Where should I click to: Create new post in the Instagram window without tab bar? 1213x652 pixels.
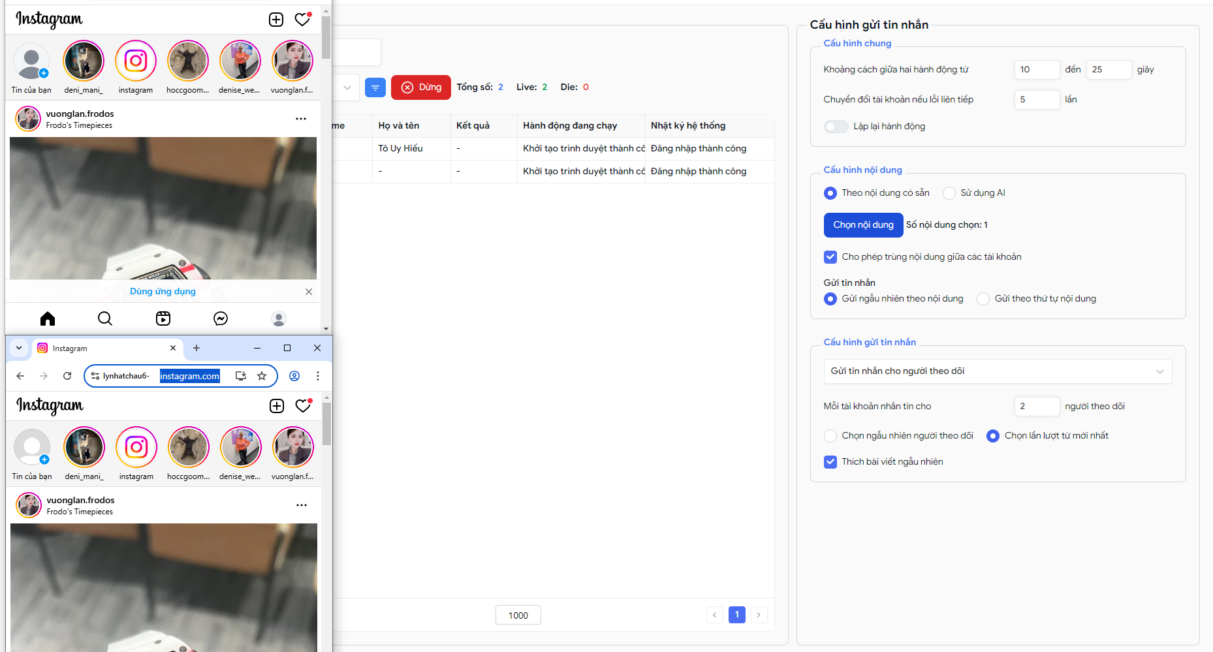pyautogui.click(x=276, y=20)
